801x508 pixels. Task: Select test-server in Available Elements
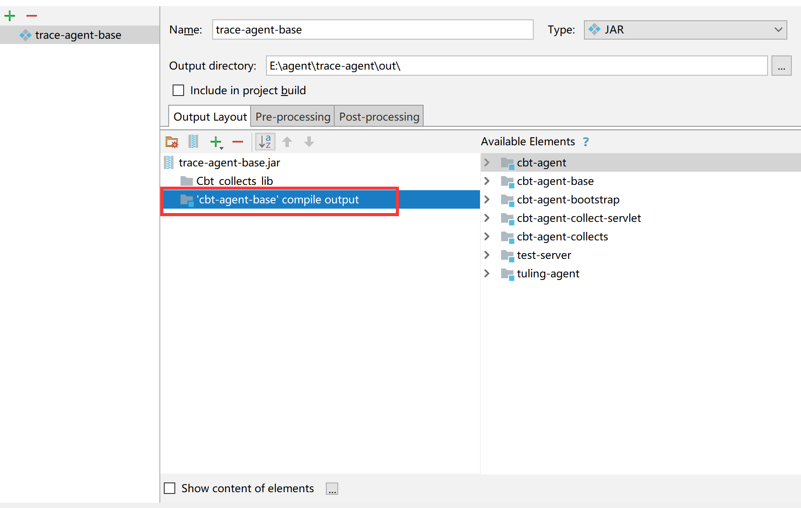pos(544,255)
